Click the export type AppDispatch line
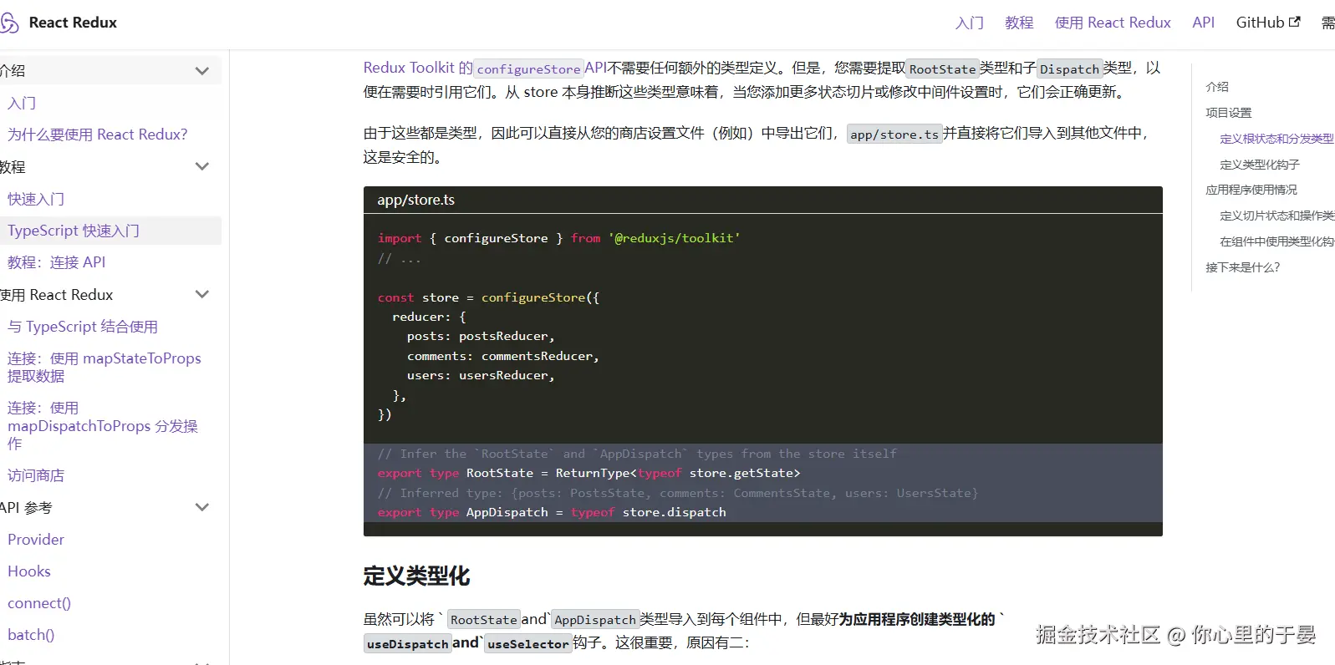Viewport: 1335px width, 665px height. [x=552, y=512]
